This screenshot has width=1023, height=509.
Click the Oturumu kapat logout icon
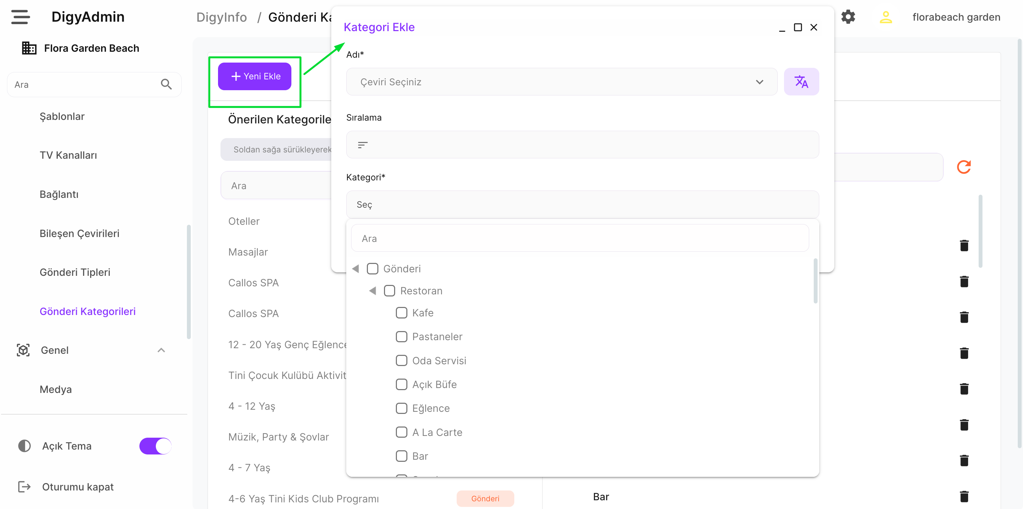24,486
